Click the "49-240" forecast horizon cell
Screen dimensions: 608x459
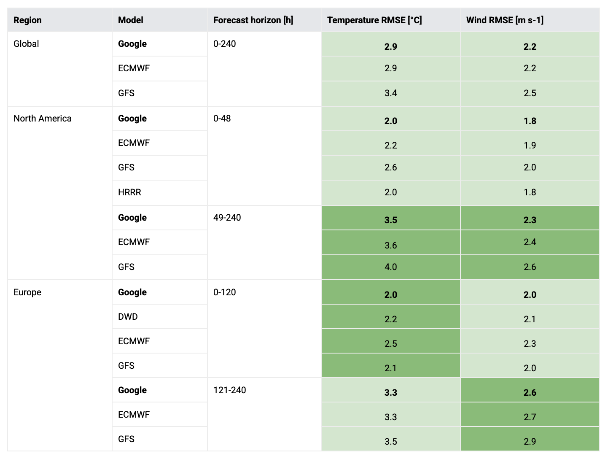tap(227, 218)
